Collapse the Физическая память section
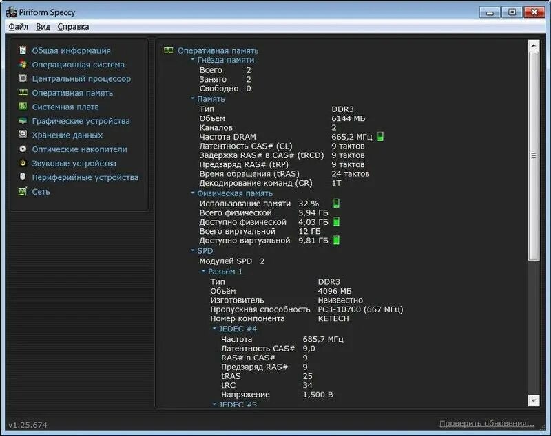Viewport: 551px width, 436px height. tap(193, 193)
